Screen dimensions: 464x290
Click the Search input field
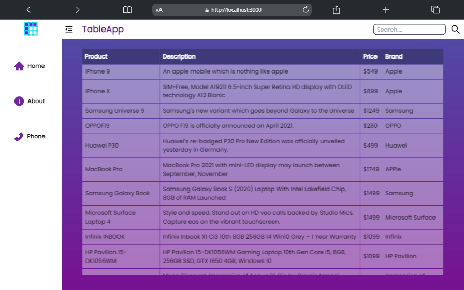[409, 30]
